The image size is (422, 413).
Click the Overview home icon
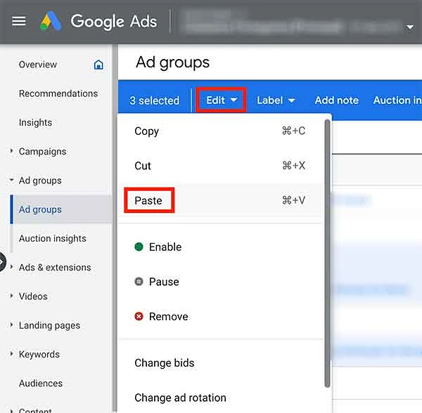pyautogui.click(x=98, y=65)
